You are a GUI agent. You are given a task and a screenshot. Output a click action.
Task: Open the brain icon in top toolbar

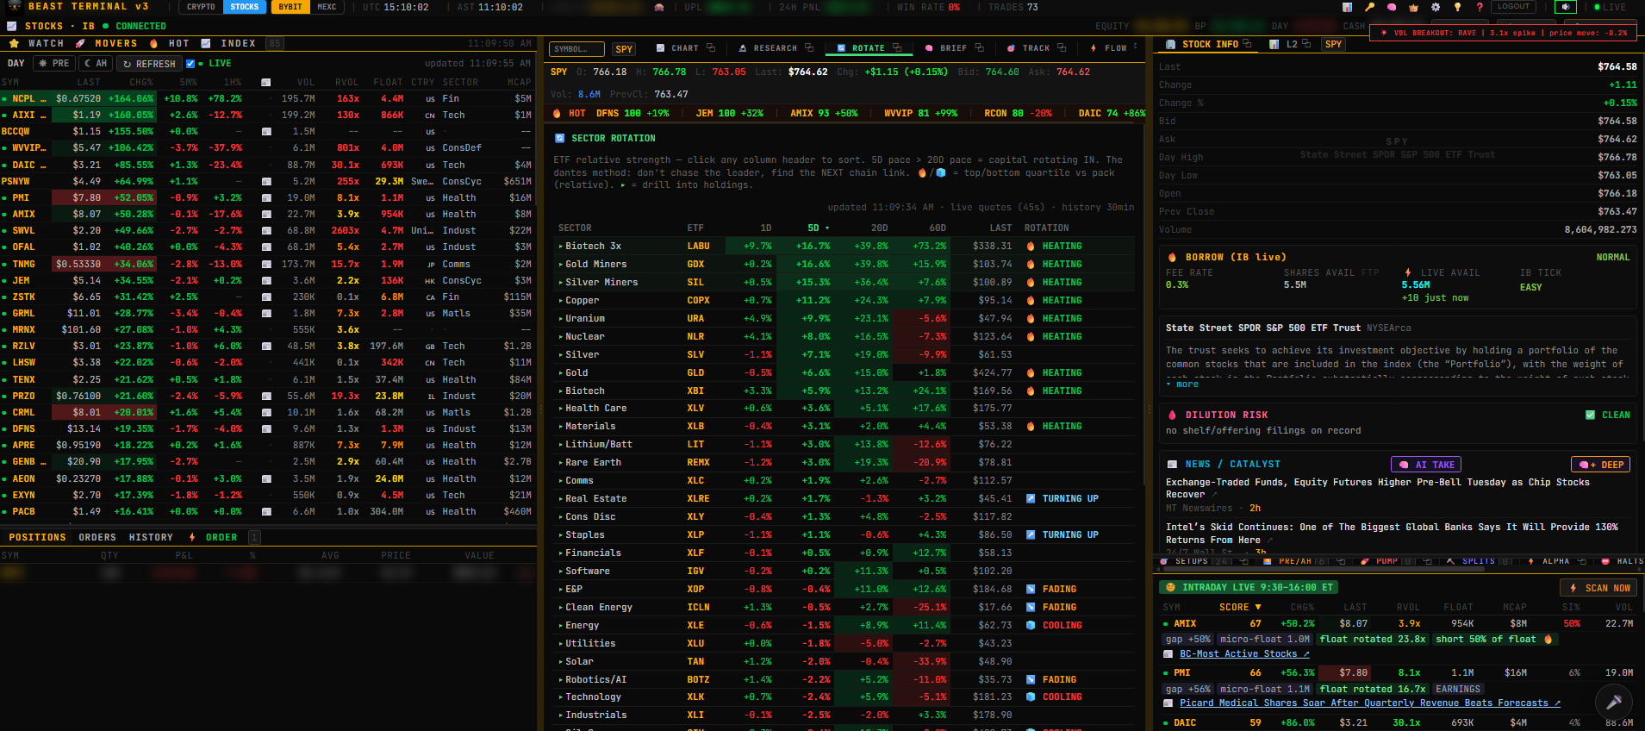coord(1392,7)
